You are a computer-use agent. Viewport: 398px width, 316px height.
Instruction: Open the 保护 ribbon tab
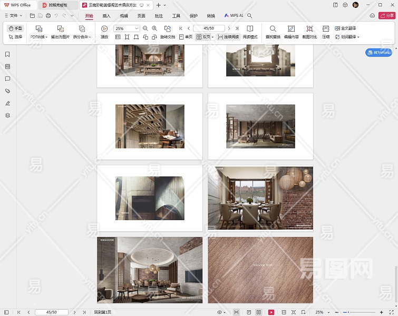[x=193, y=16]
